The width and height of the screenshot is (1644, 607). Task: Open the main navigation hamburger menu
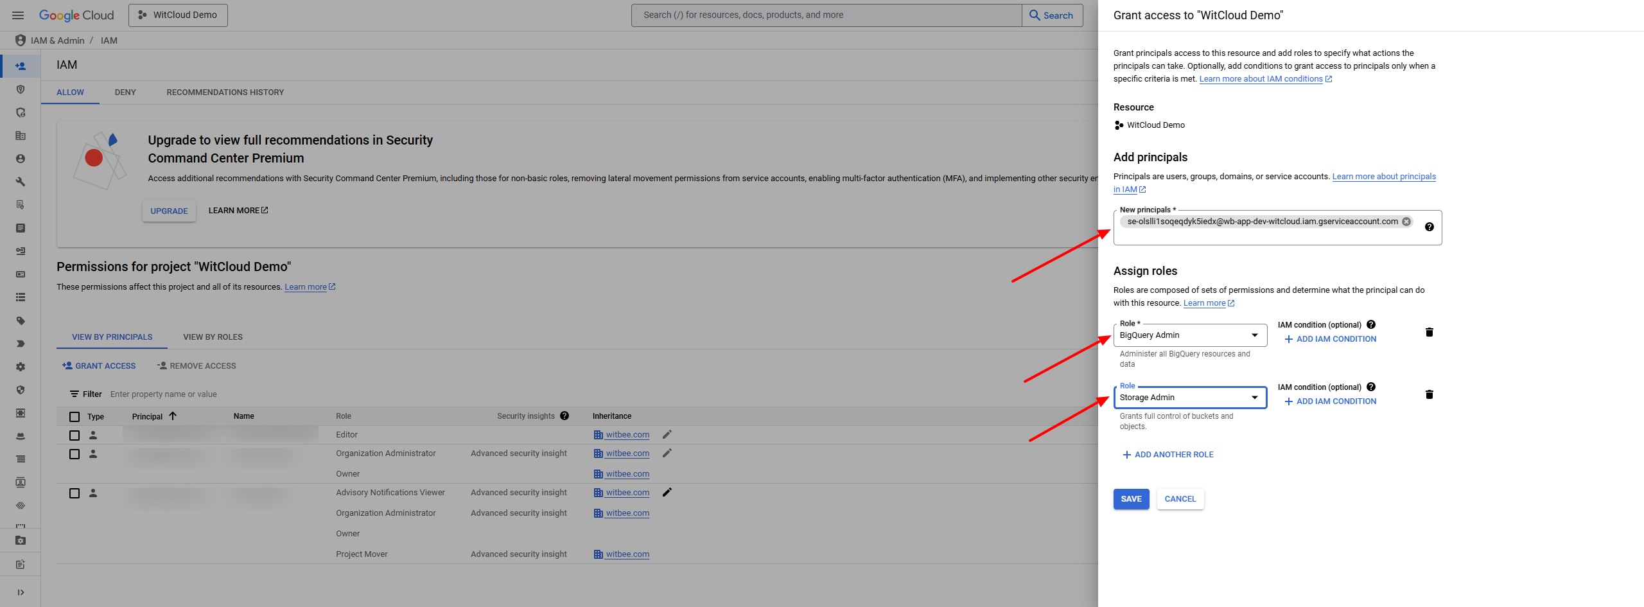coord(18,15)
